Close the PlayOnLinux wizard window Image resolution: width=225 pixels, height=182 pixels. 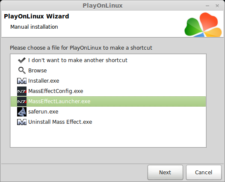tap(217, 6)
